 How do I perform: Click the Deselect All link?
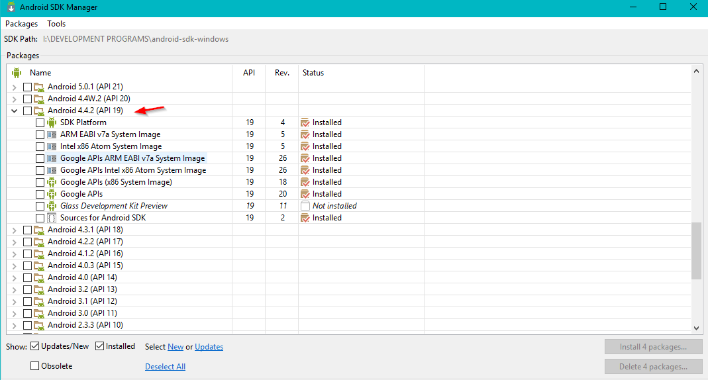tap(166, 367)
